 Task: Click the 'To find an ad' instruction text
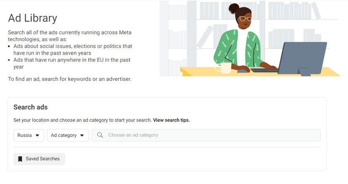tap(70, 79)
